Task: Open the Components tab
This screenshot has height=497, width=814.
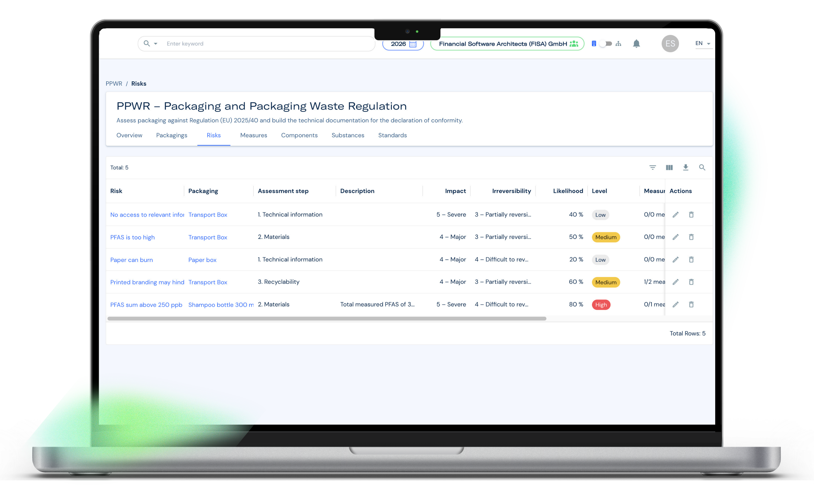Action: tap(299, 135)
